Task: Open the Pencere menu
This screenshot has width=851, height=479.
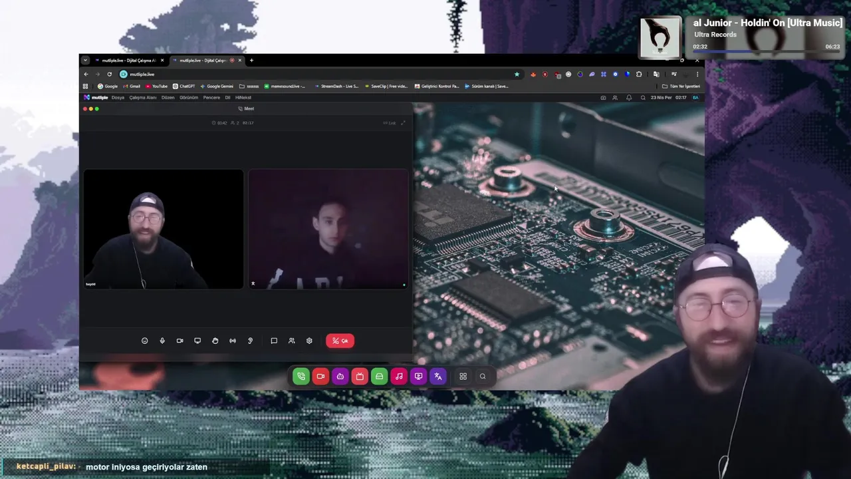Action: click(211, 98)
